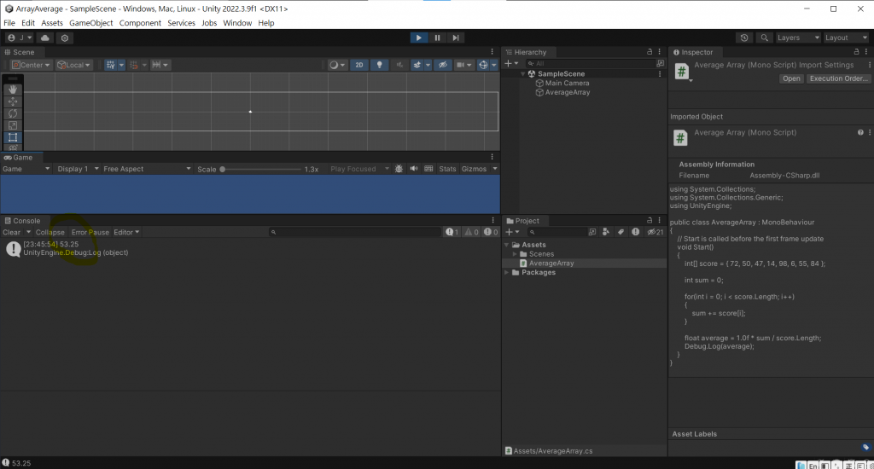Clear the Console with the Clear button
Image resolution: width=874 pixels, height=469 pixels.
click(x=12, y=232)
